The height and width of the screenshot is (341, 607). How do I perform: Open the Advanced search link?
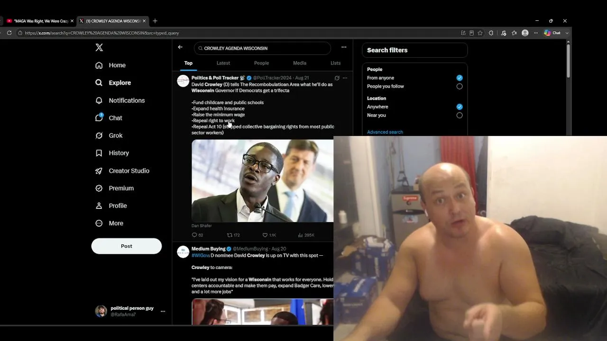point(385,132)
